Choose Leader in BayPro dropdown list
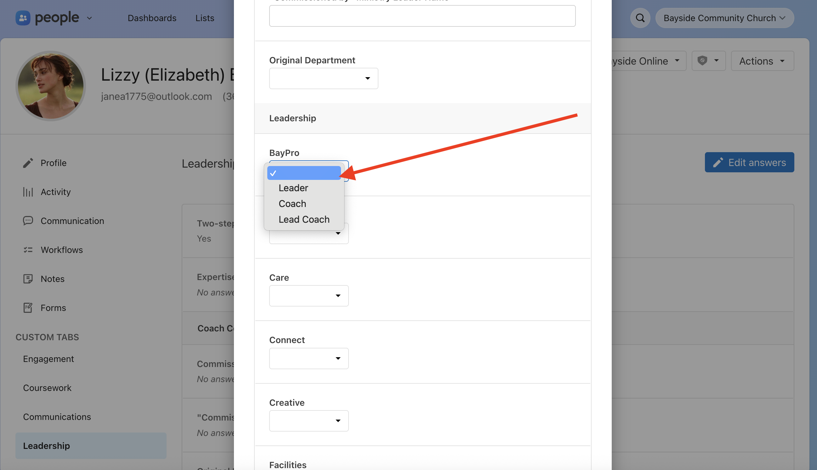This screenshot has width=817, height=470. (x=293, y=188)
